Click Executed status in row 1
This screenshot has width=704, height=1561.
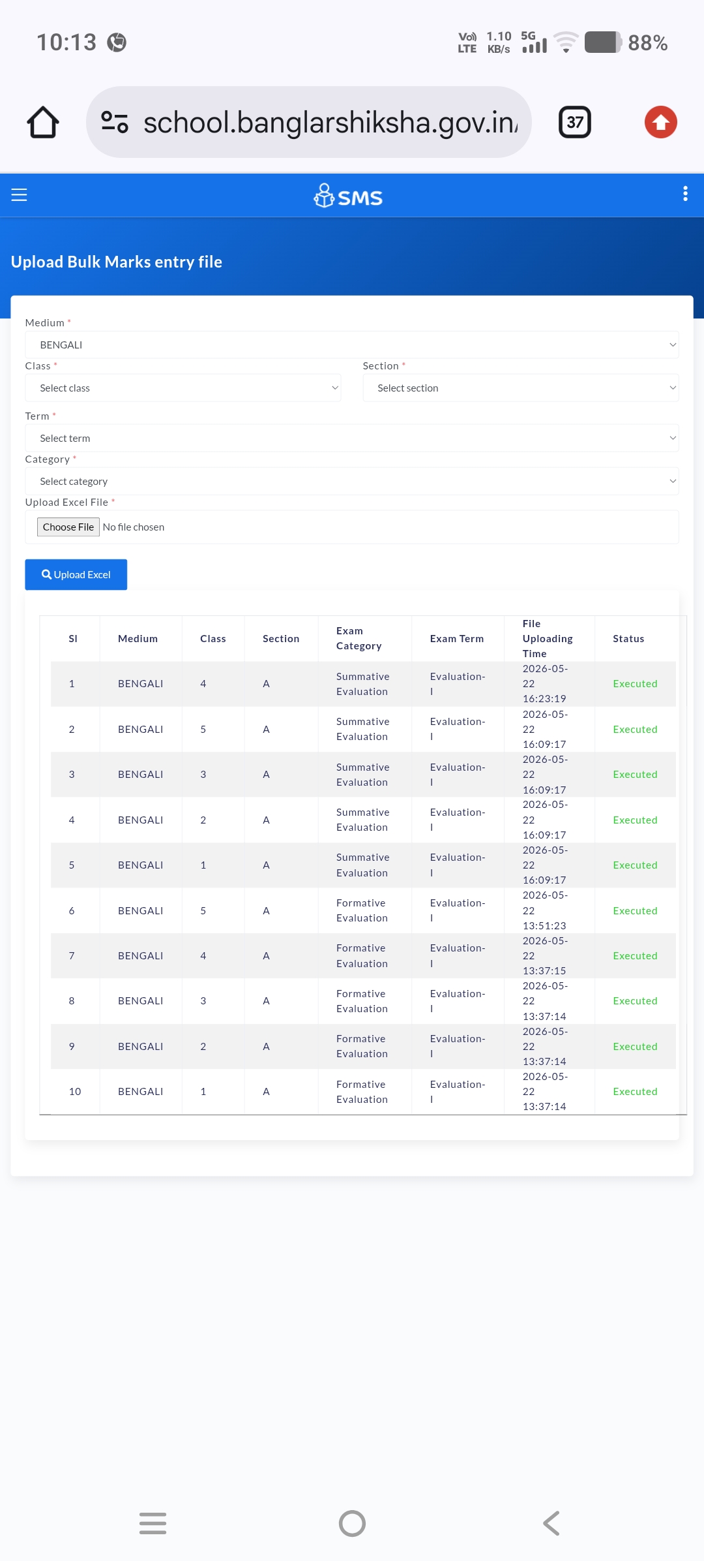pos(635,683)
